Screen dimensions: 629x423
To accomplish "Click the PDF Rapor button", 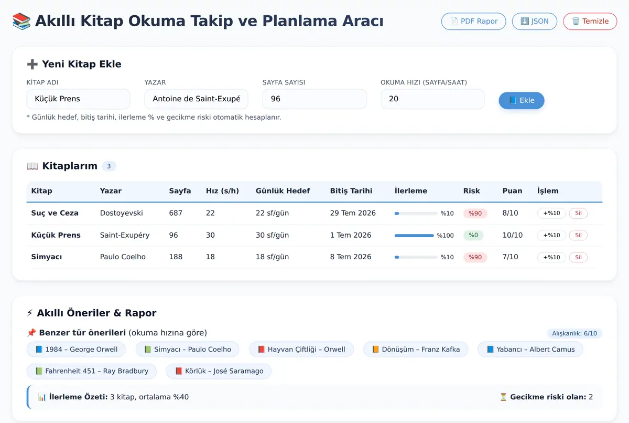I will [474, 22].
